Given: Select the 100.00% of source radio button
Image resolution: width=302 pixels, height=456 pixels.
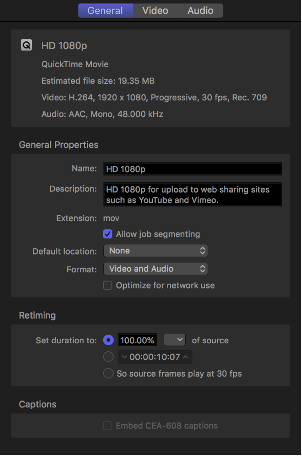Looking at the screenshot, I should (108, 340).
